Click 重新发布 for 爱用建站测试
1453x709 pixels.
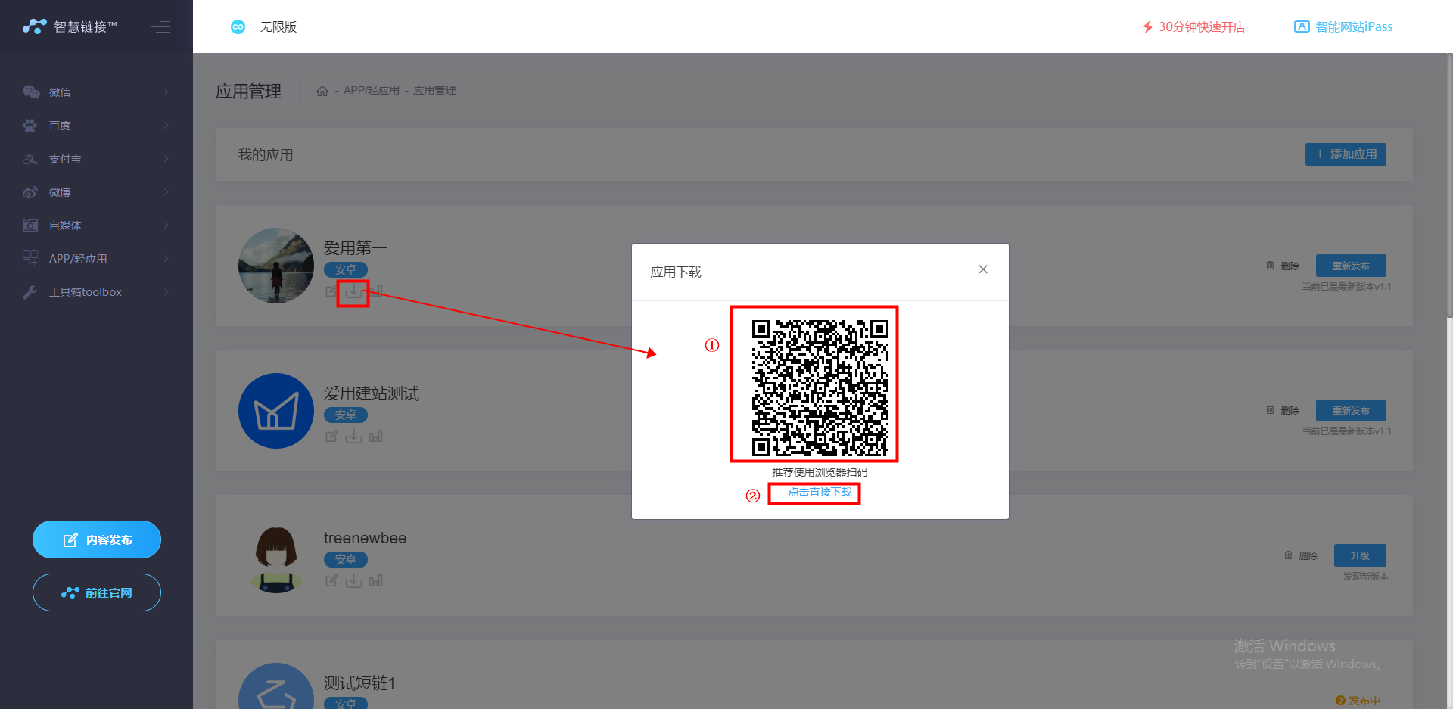click(1351, 411)
